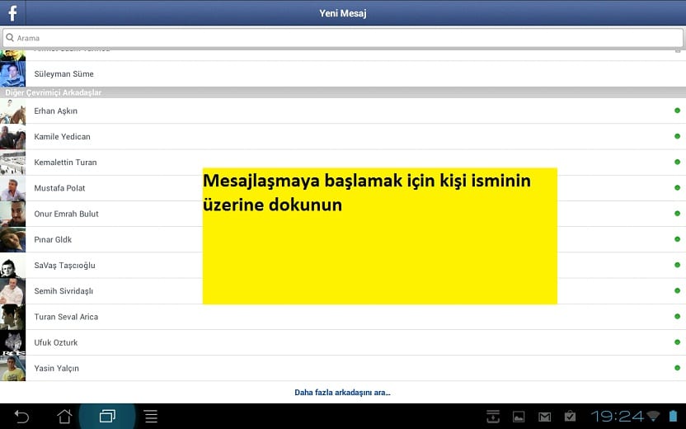Select Kemalettin Turan contact
The height and width of the screenshot is (429, 686).
point(343,163)
